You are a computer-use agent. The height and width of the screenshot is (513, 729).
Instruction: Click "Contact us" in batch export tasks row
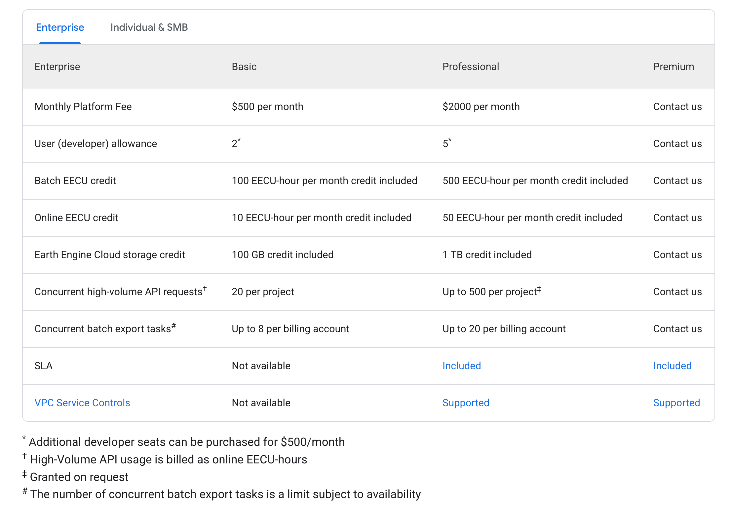point(677,329)
